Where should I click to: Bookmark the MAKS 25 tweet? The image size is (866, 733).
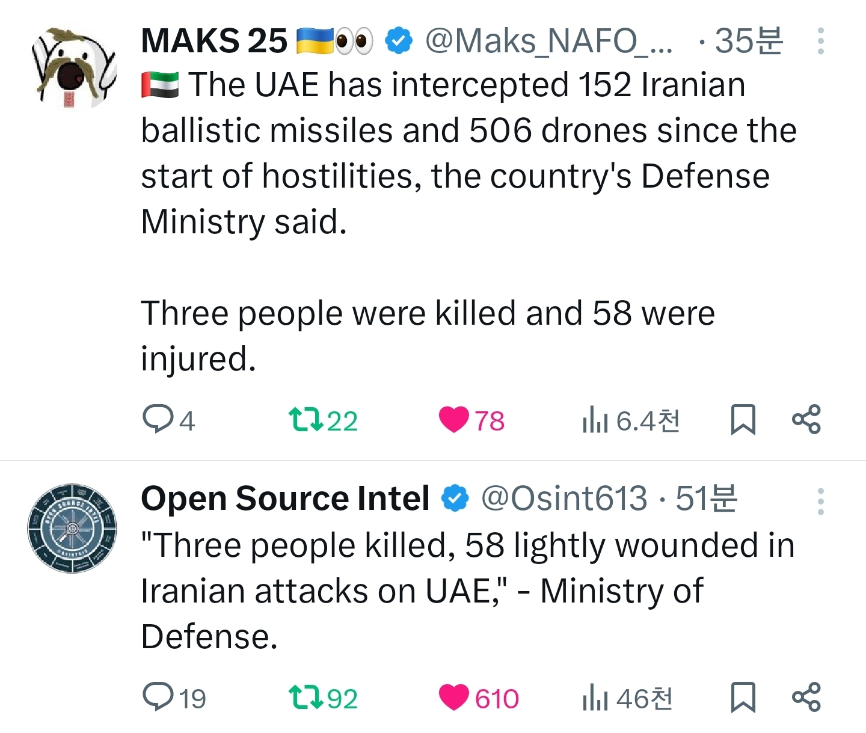(743, 419)
